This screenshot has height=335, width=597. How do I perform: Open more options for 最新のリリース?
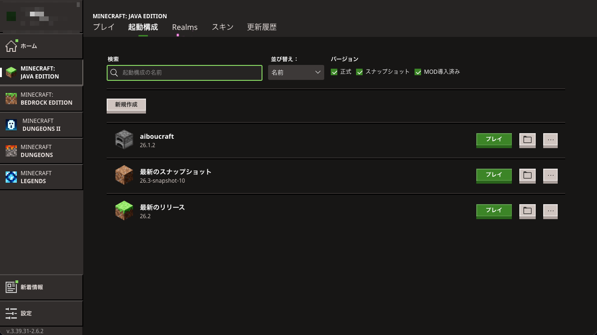click(550, 211)
